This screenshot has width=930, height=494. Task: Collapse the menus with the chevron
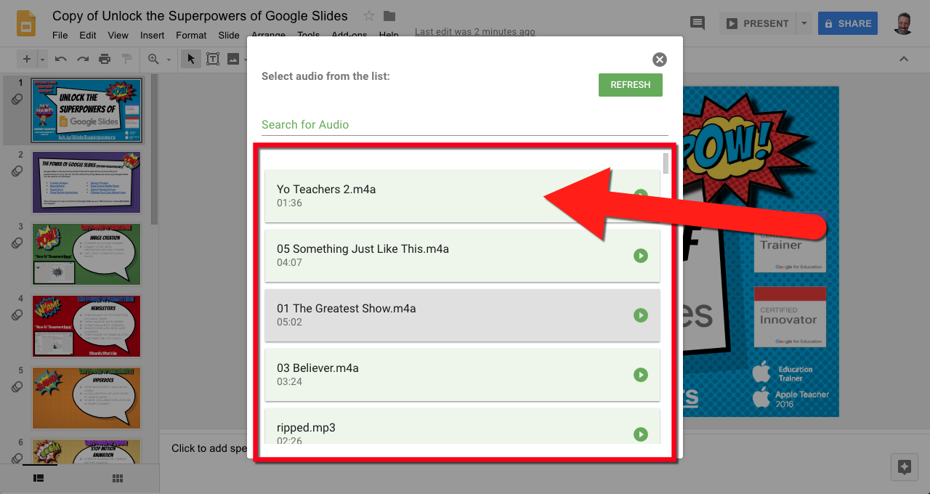(904, 59)
